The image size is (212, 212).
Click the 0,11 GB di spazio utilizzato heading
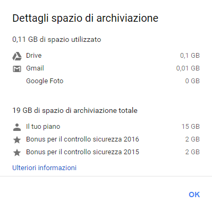coord(57,39)
